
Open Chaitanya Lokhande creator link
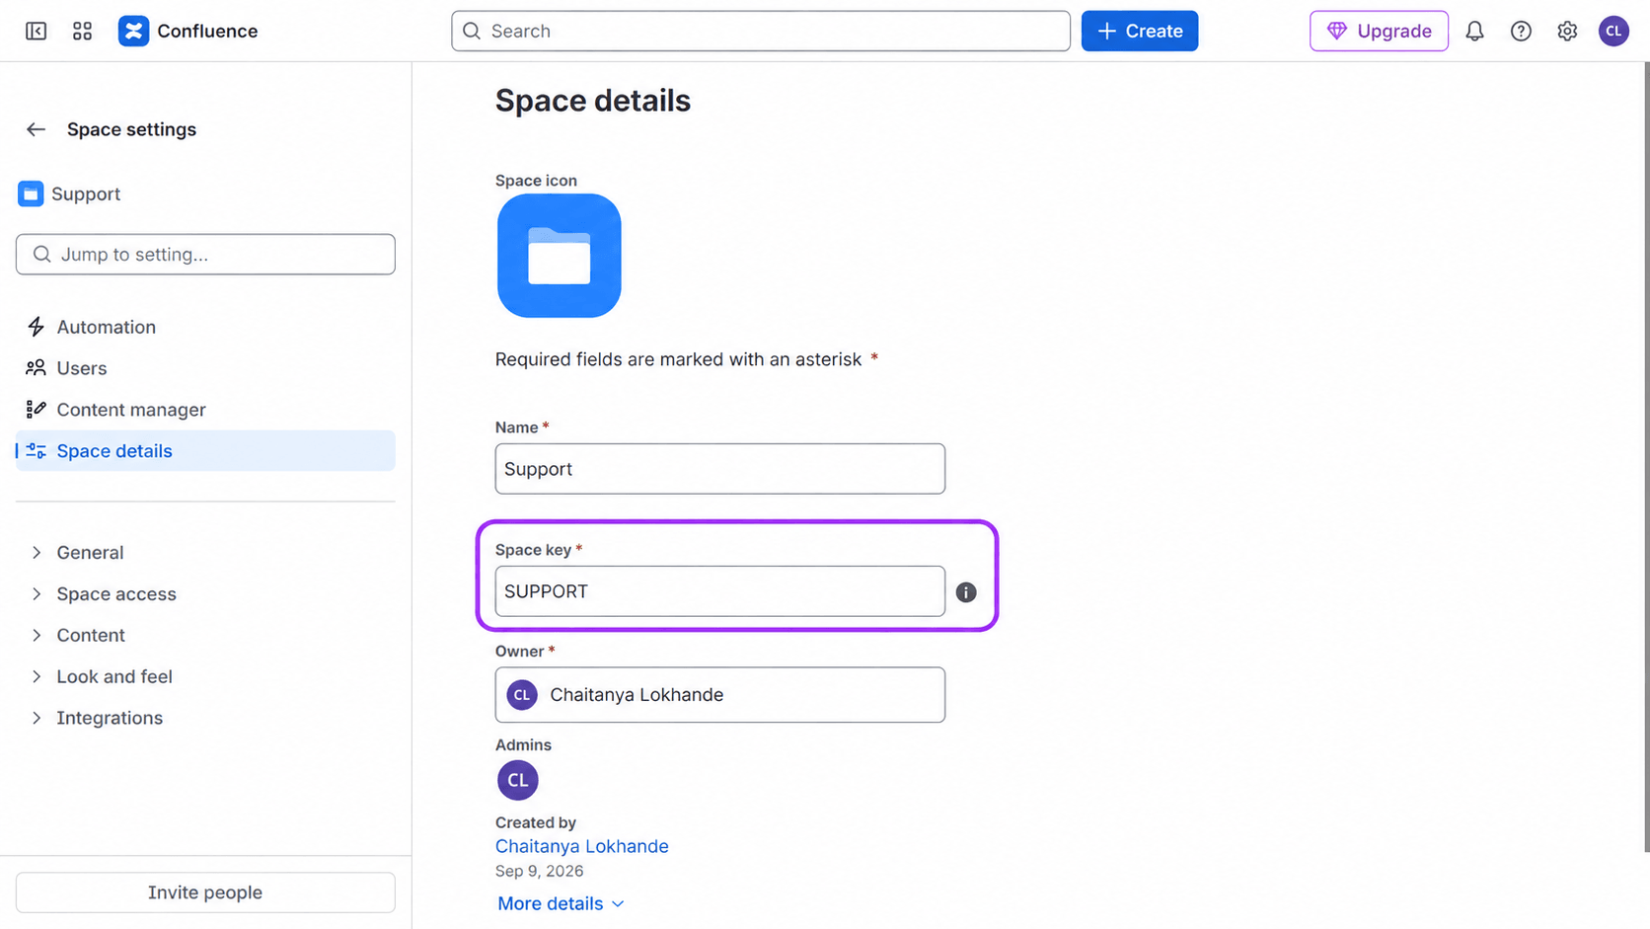pos(582,846)
